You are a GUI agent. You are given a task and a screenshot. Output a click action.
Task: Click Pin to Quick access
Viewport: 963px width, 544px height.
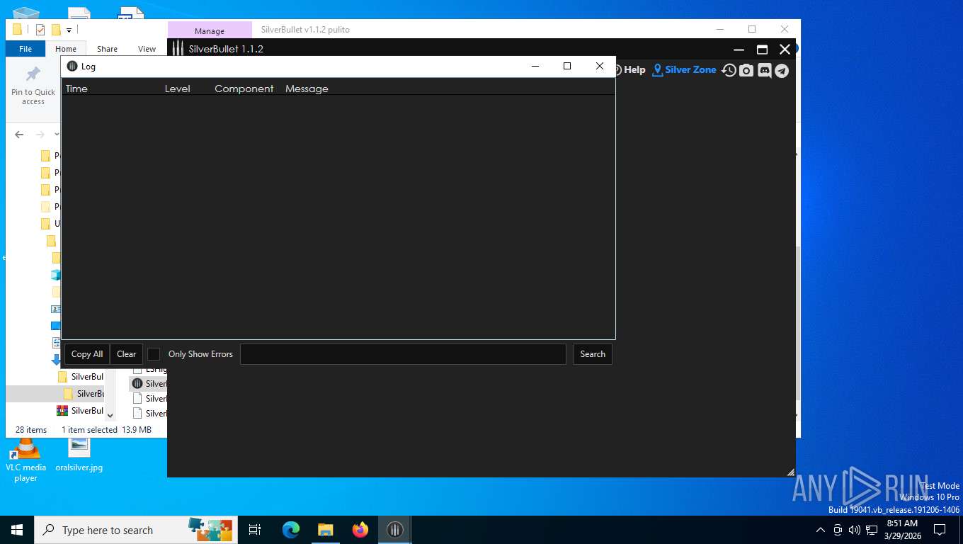(33, 86)
